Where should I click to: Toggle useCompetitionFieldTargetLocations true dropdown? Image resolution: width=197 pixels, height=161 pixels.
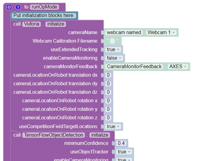coord(114,126)
